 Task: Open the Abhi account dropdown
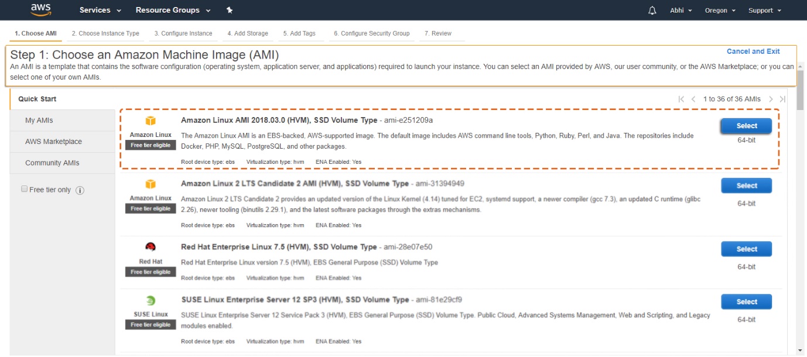pyautogui.click(x=681, y=11)
